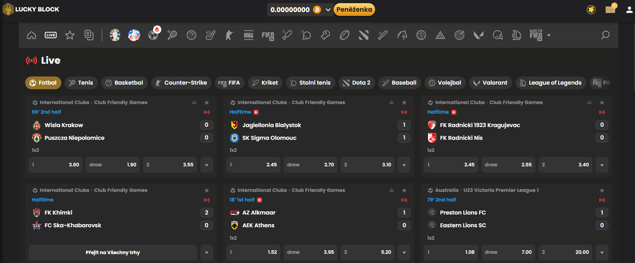Select the darts target icon

(x=459, y=35)
